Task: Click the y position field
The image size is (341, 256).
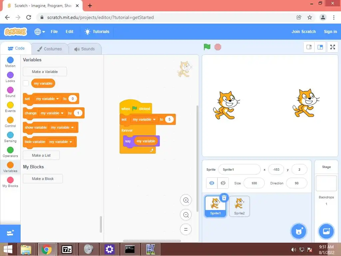Action: click(x=299, y=169)
